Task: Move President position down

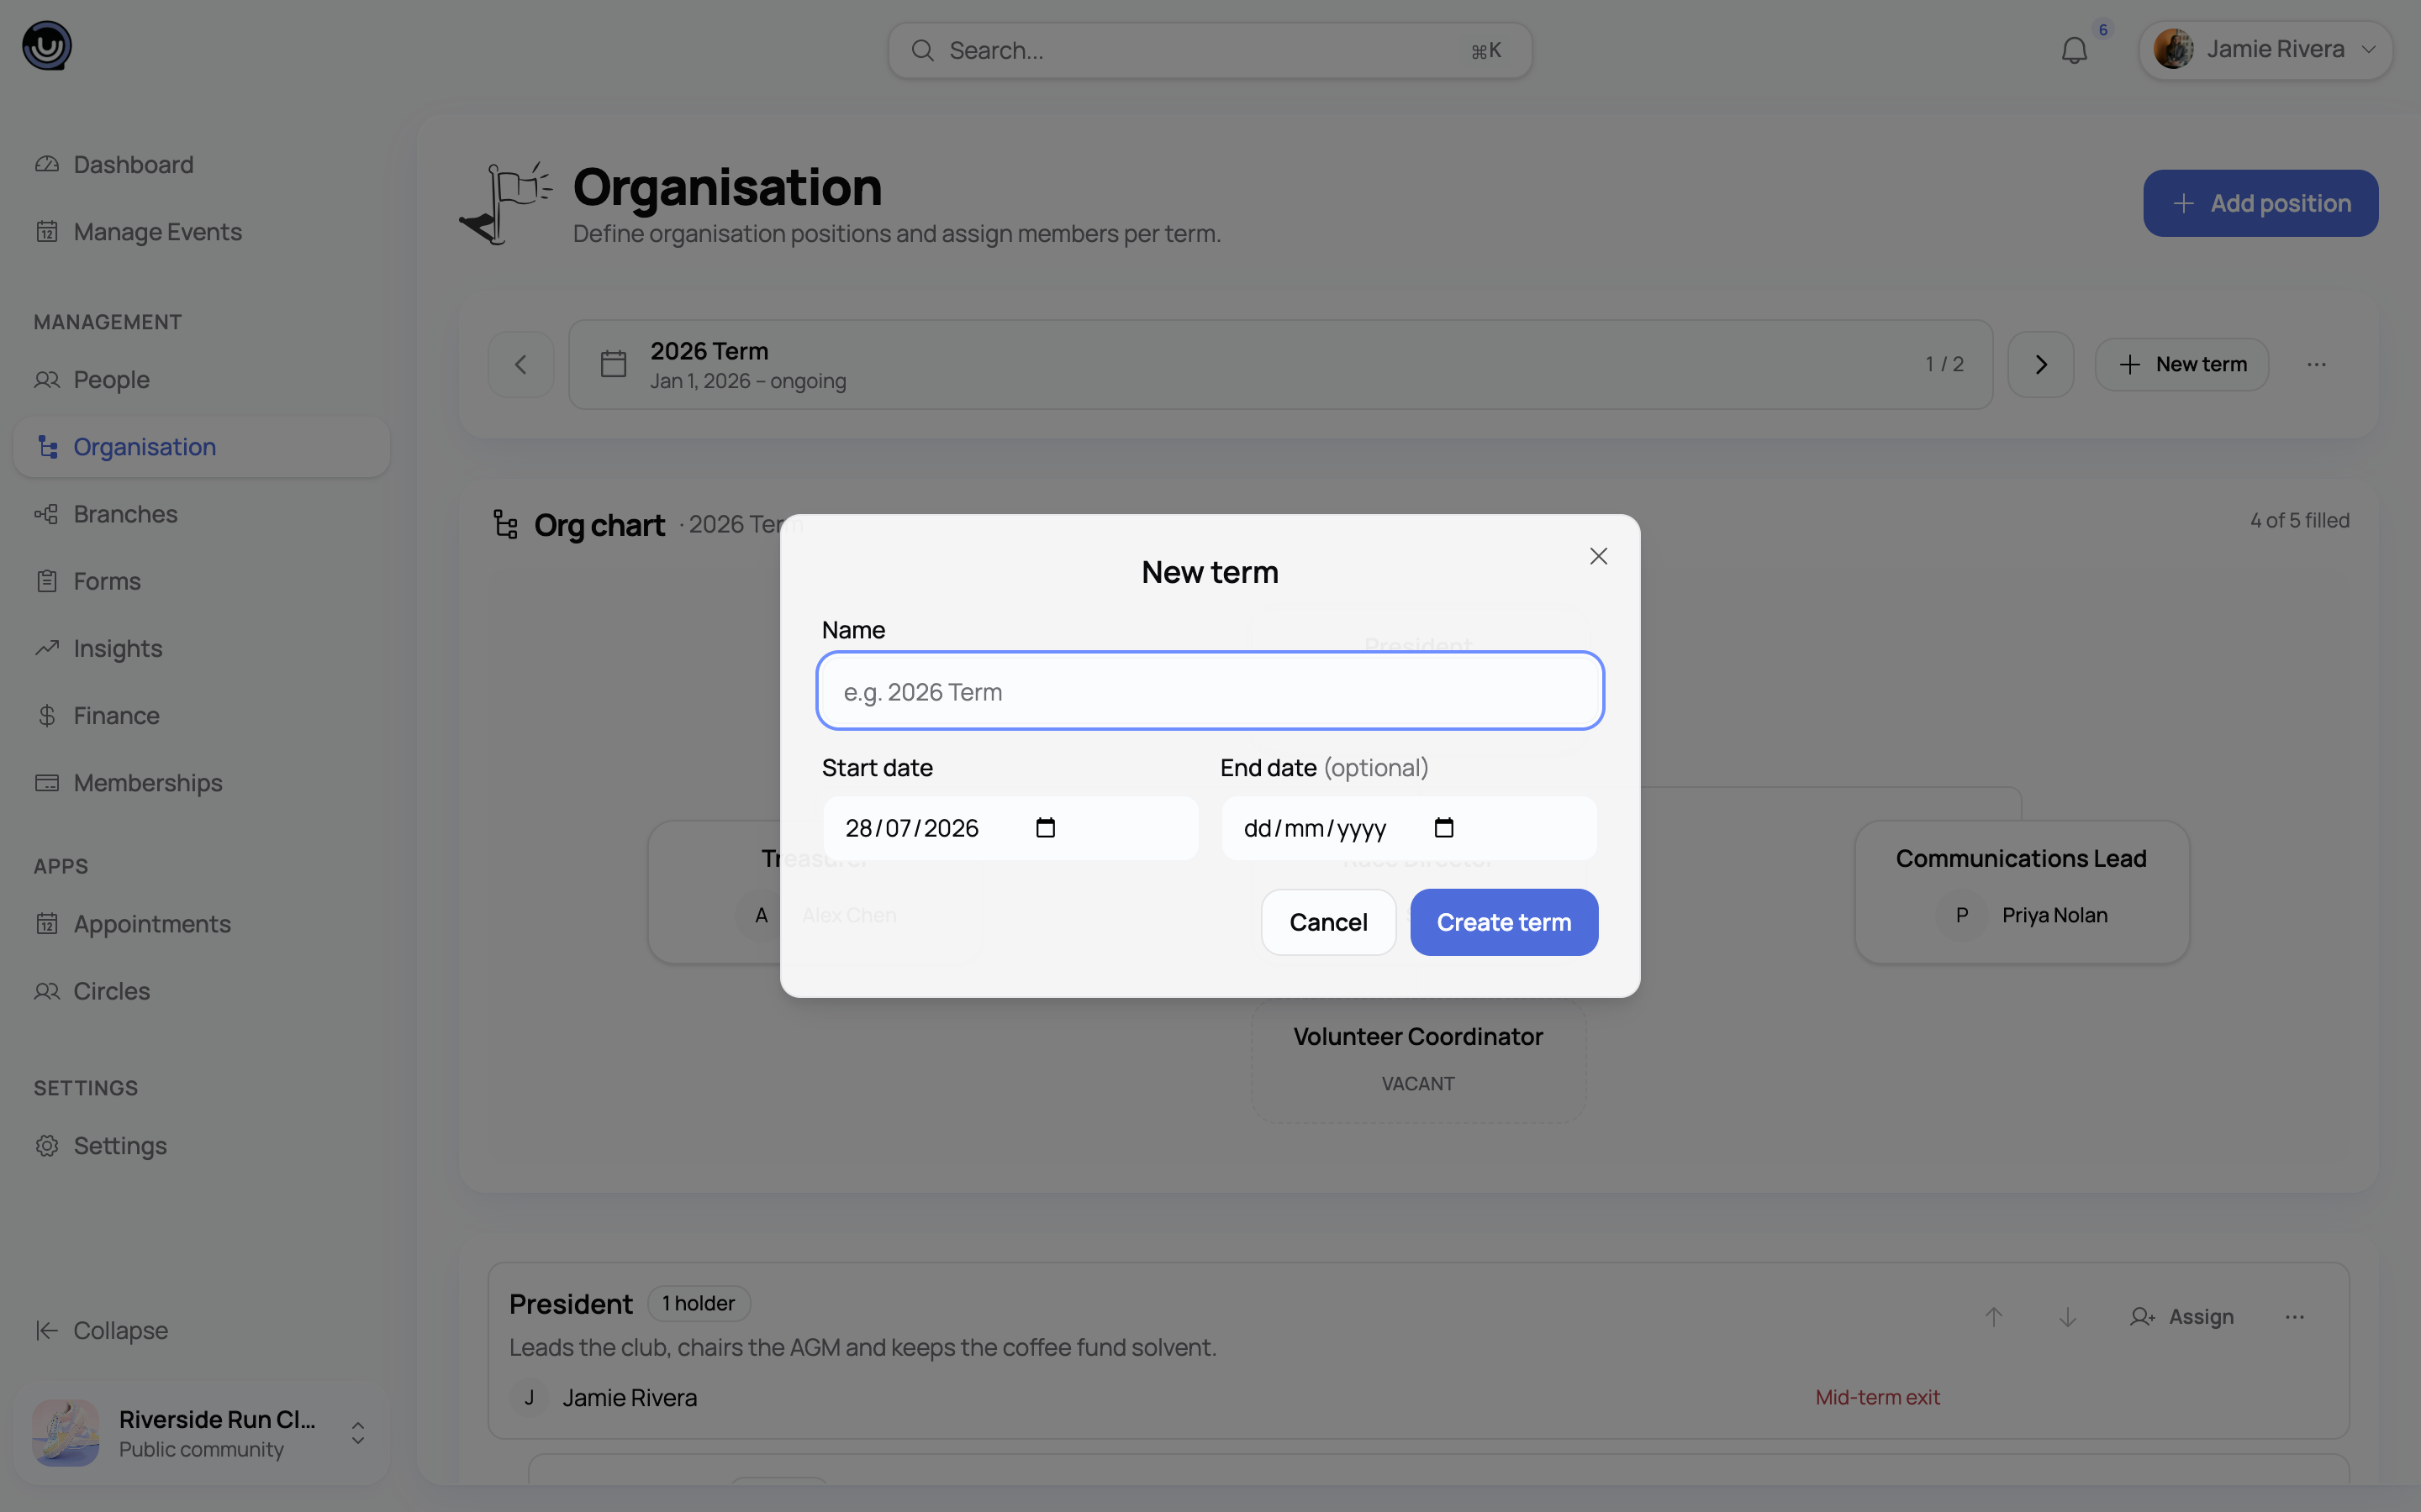Action: 2068,1317
